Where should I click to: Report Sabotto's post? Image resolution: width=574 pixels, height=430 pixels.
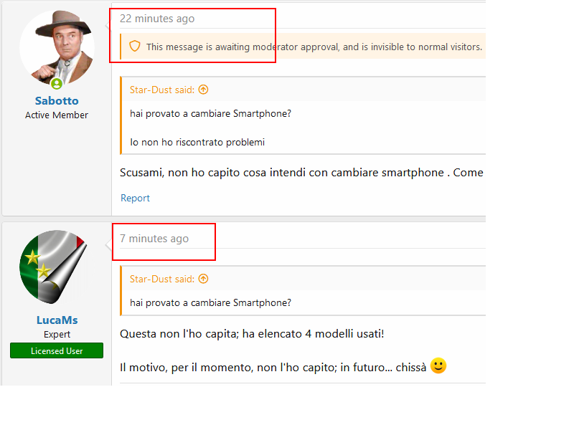coord(135,199)
